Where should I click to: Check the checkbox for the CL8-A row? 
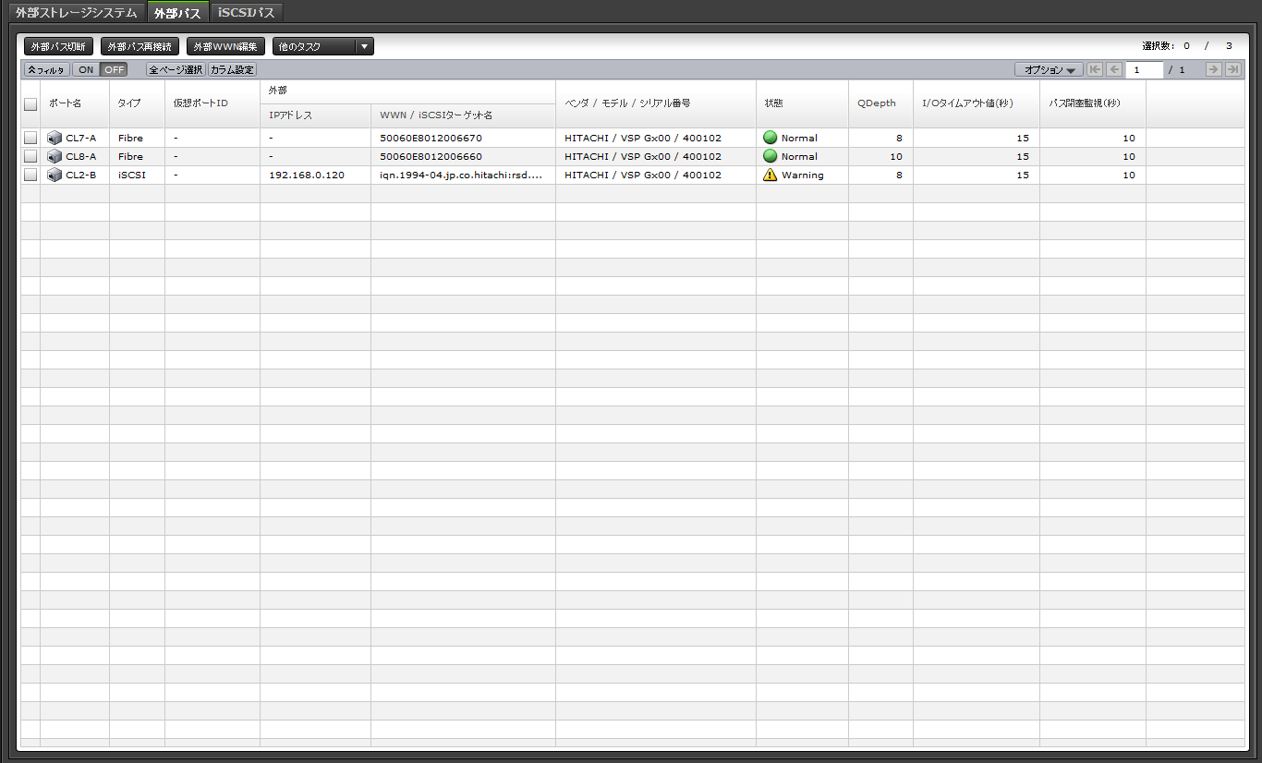tap(30, 156)
